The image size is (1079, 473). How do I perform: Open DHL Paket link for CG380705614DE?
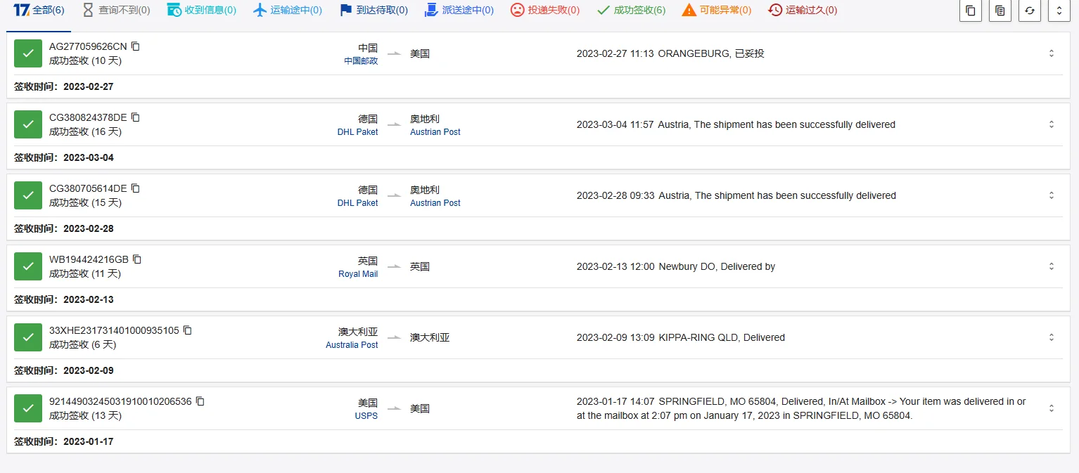[x=357, y=203]
